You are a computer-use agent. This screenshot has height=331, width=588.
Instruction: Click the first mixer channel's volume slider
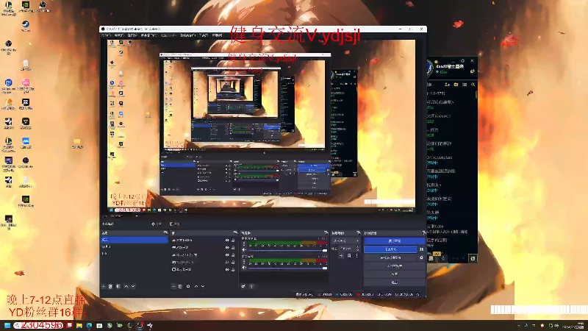click(x=287, y=250)
